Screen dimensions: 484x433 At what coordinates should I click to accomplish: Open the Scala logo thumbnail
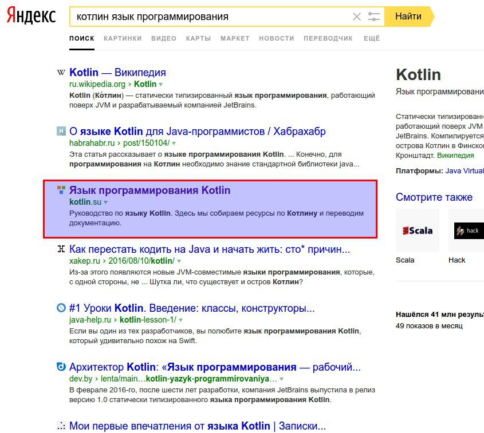tap(418, 231)
